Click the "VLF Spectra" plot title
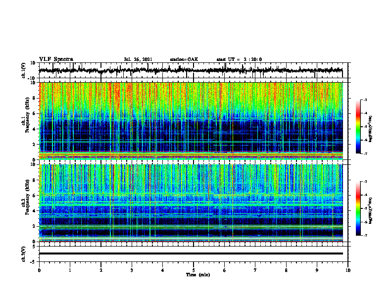Viewport: 392px width, 303px height. [56, 59]
